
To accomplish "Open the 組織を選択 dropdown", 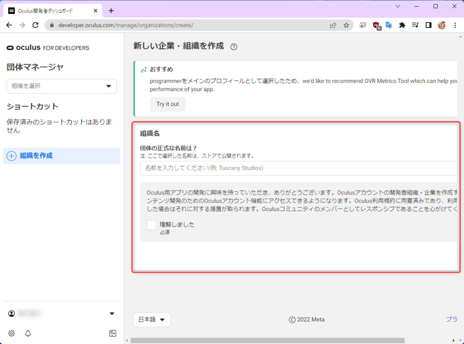I will tap(62, 86).
